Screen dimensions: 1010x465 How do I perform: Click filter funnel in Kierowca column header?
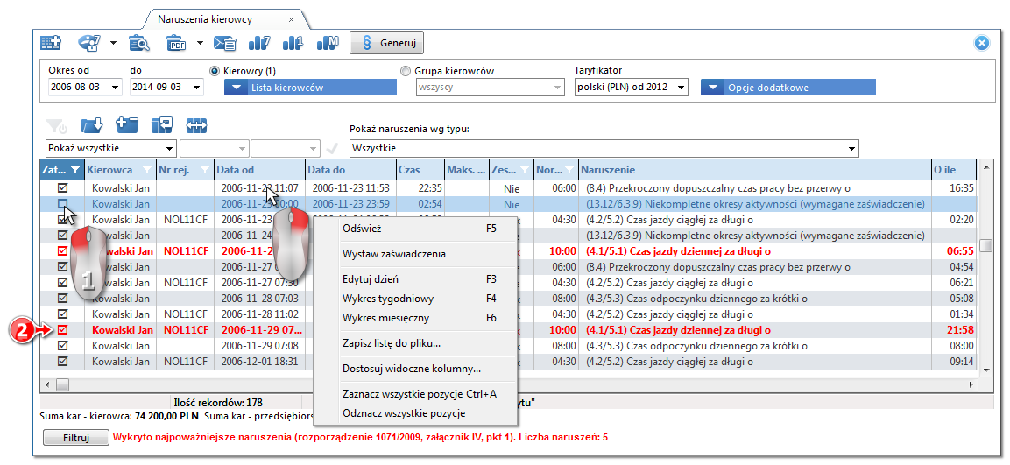click(147, 170)
